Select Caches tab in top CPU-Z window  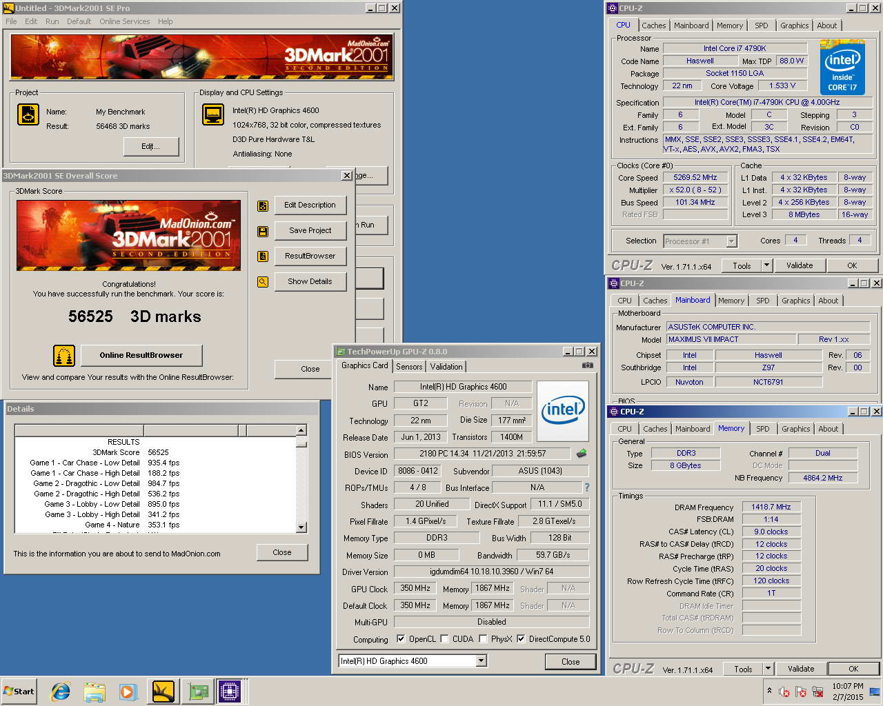point(654,26)
